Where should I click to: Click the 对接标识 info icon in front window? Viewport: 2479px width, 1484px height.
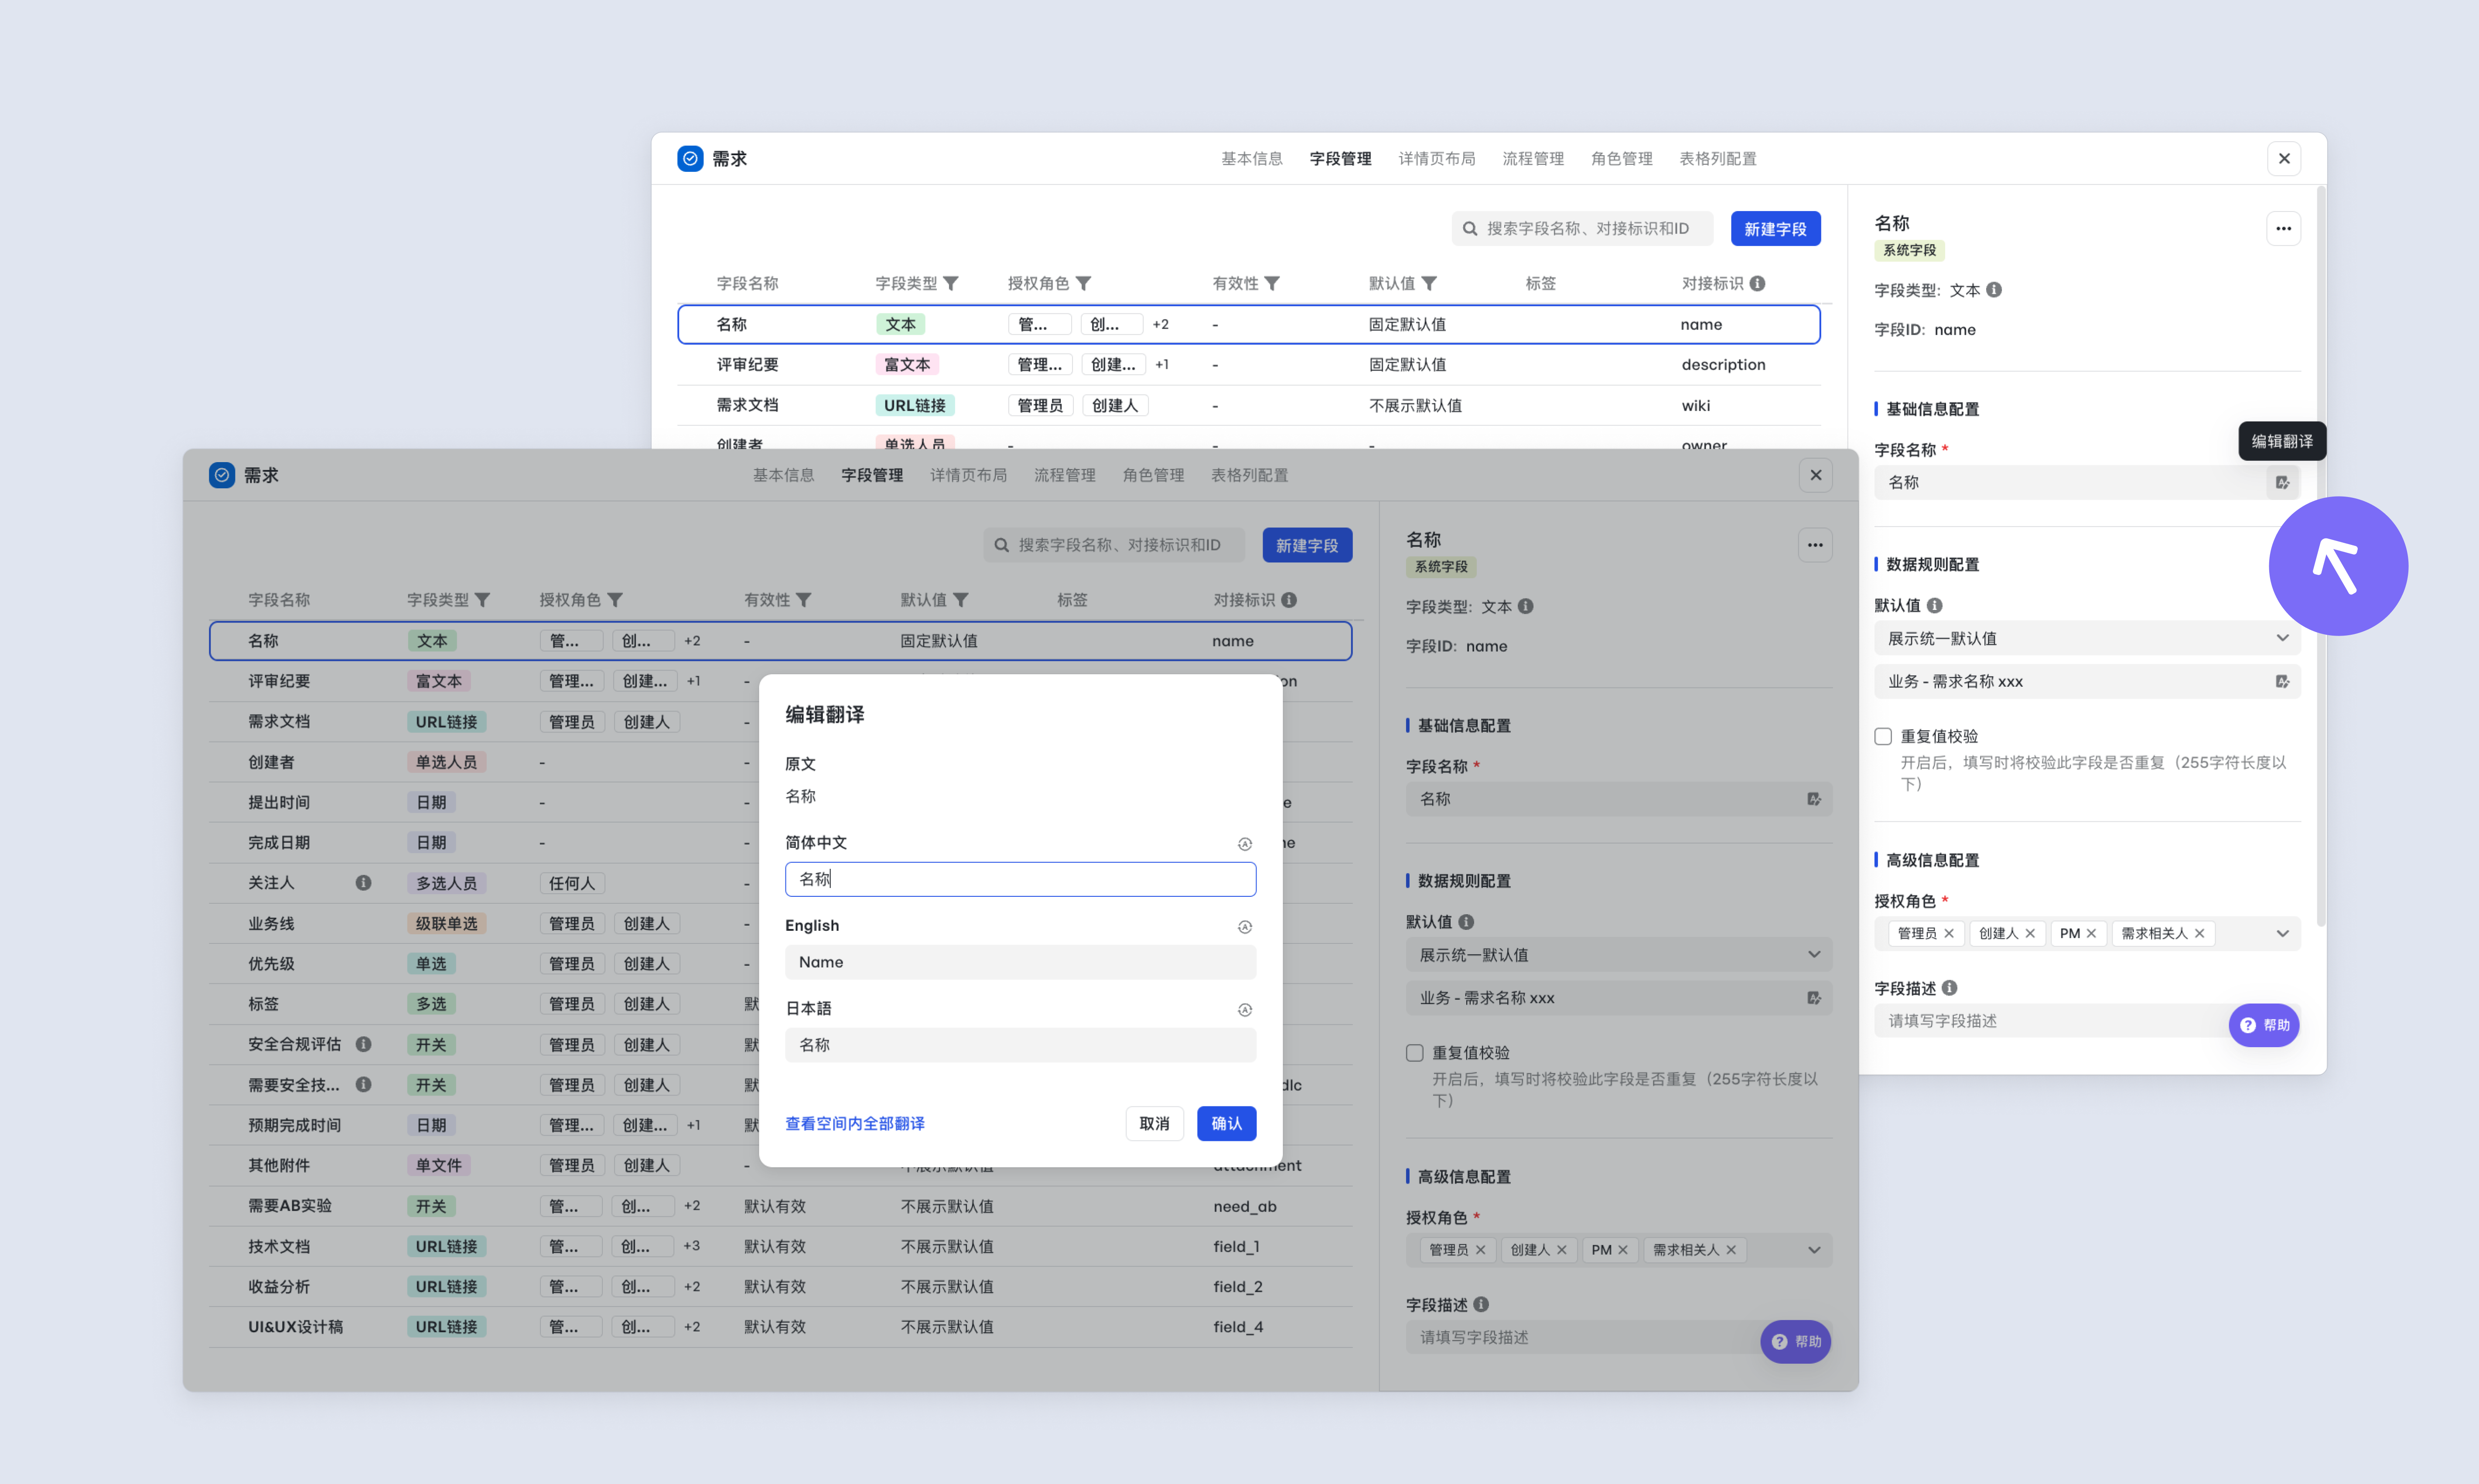point(1290,600)
